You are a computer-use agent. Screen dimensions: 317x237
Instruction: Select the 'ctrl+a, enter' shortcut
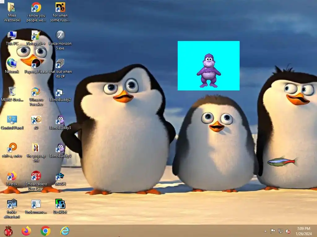tap(12, 148)
